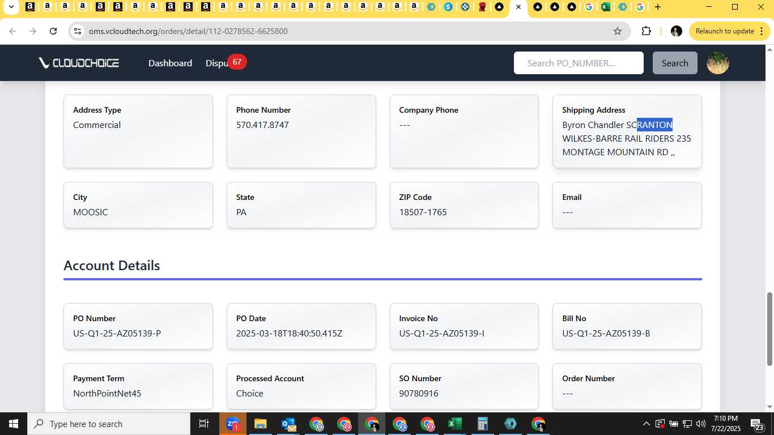Open Windows Task View

coord(204,424)
